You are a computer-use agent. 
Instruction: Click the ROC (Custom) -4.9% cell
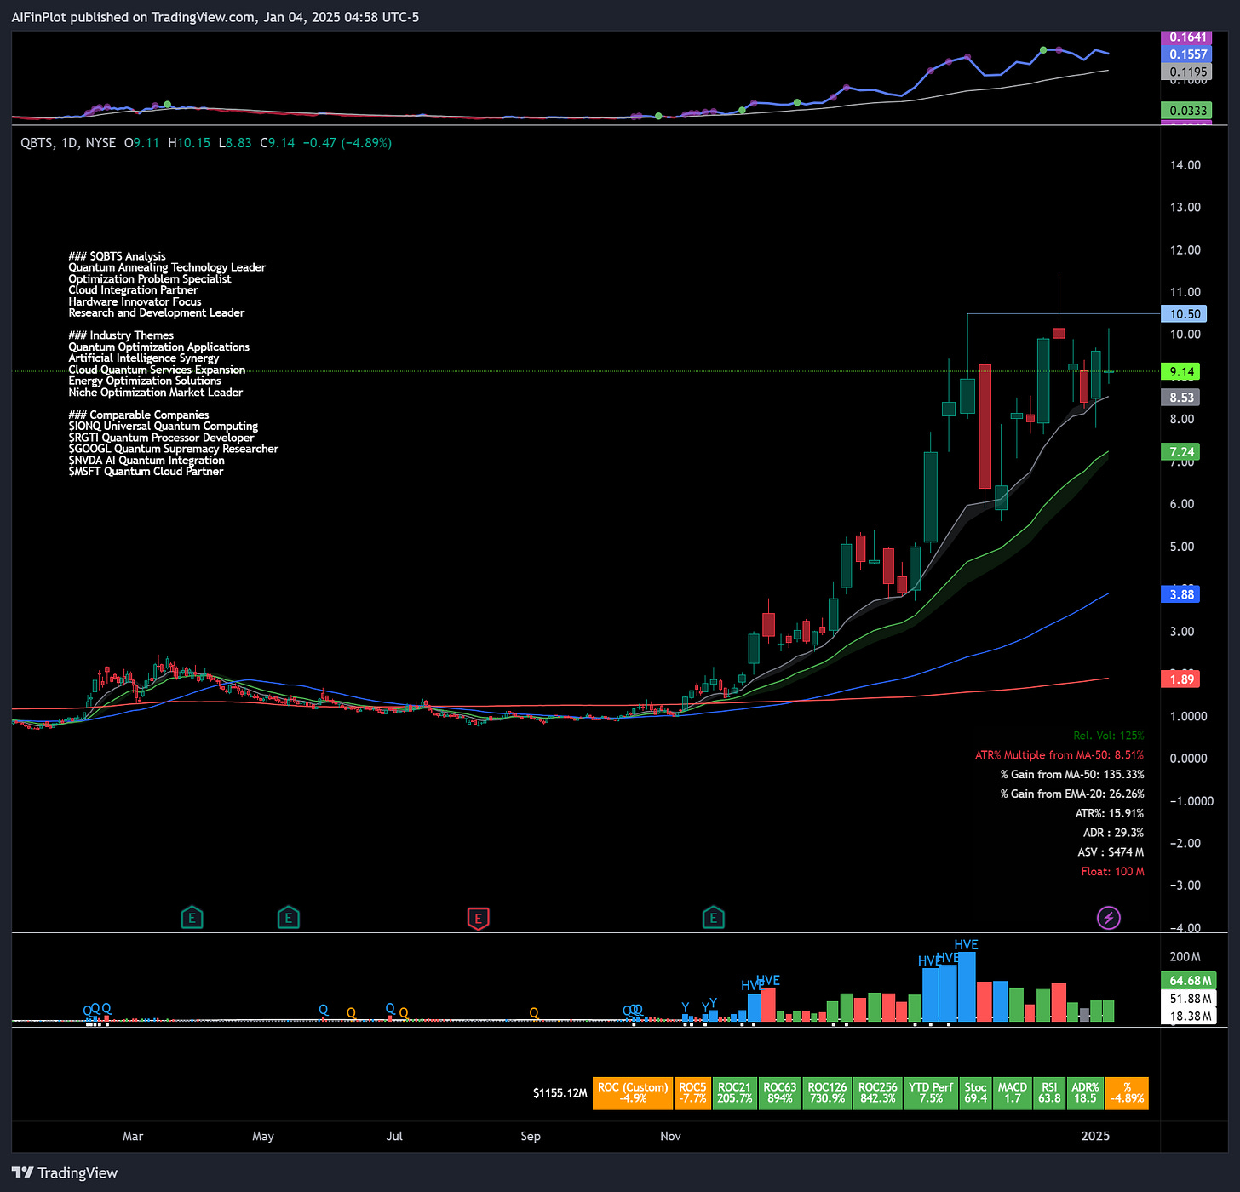click(x=633, y=1093)
